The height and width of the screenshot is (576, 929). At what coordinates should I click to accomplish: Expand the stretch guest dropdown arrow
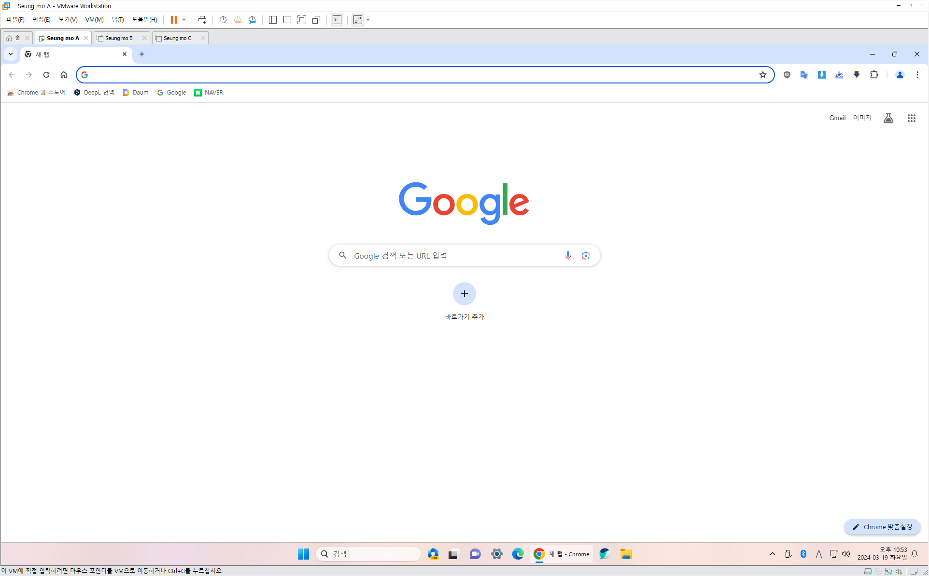pyautogui.click(x=368, y=20)
